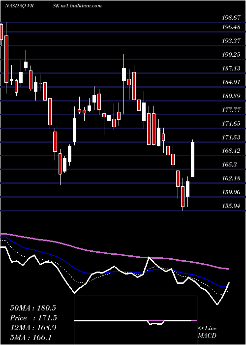Click the 159.06 price axis label
The width and height of the screenshot is (246, 345).
[x=231, y=192]
